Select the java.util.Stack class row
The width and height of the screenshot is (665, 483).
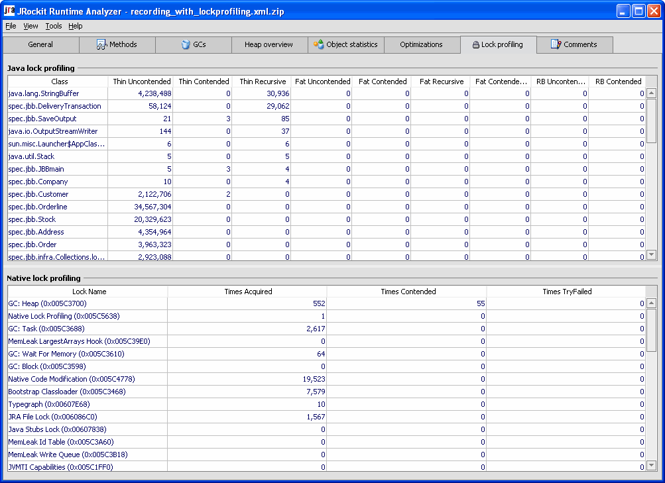(x=327, y=156)
